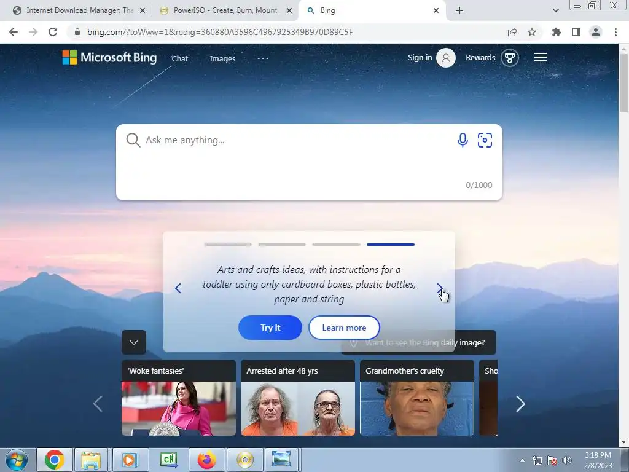Click the network tray icon
Screen dimensions: 629x472
click(x=537, y=460)
